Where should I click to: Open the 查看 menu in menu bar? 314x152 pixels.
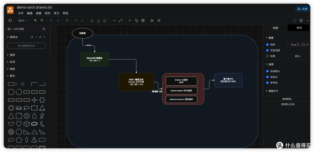(x=39, y=13)
